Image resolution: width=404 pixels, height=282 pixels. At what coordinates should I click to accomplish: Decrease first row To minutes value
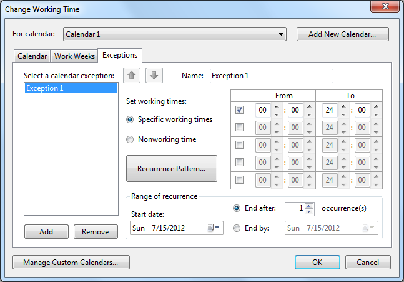click(376, 113)
